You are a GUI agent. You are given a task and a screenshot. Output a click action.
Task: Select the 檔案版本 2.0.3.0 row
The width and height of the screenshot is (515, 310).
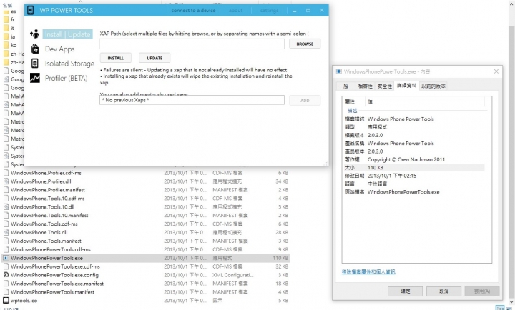coord(413,135)
